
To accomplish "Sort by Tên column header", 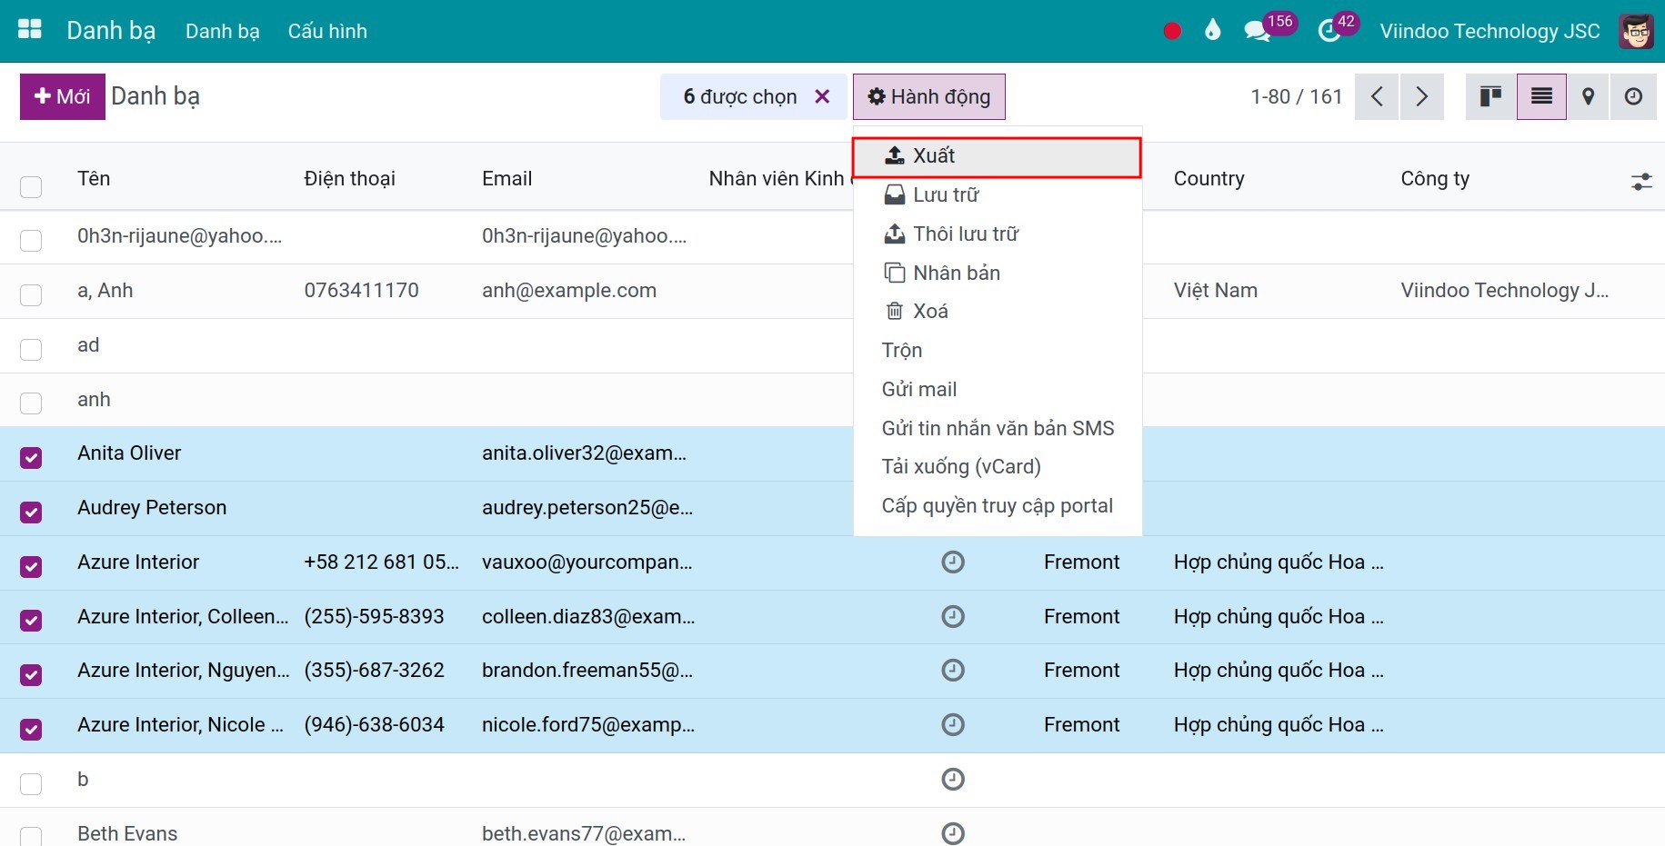I will tap(94, 178).
